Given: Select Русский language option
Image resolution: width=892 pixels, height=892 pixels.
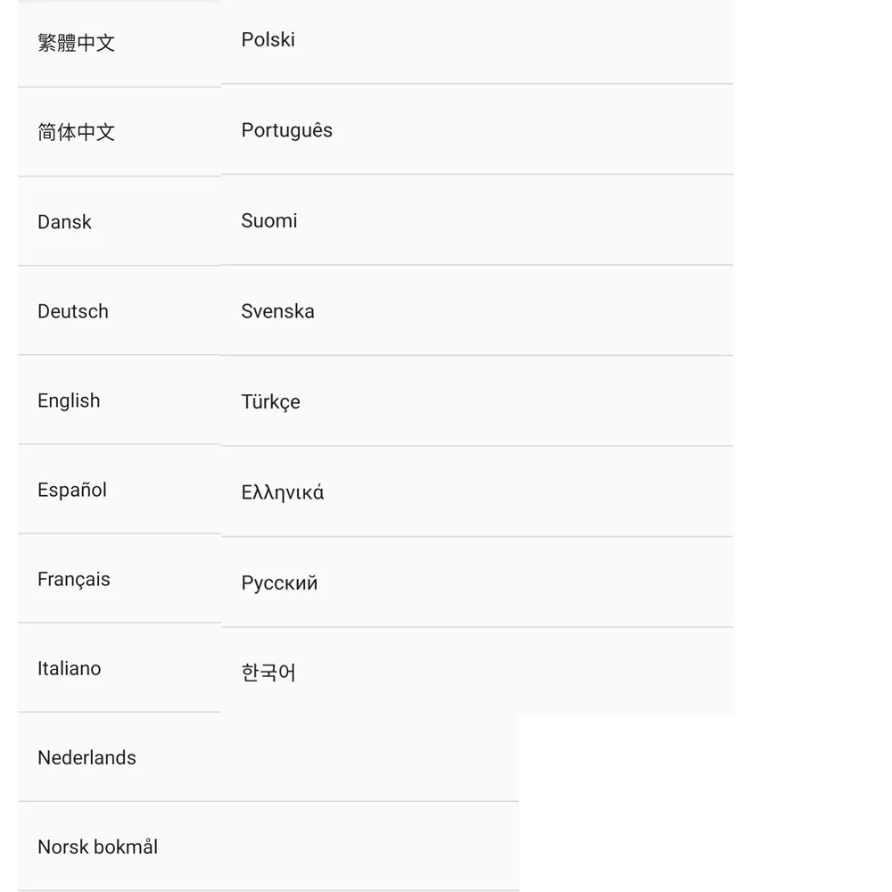Looking at the screenshot, I should point(280,583).
